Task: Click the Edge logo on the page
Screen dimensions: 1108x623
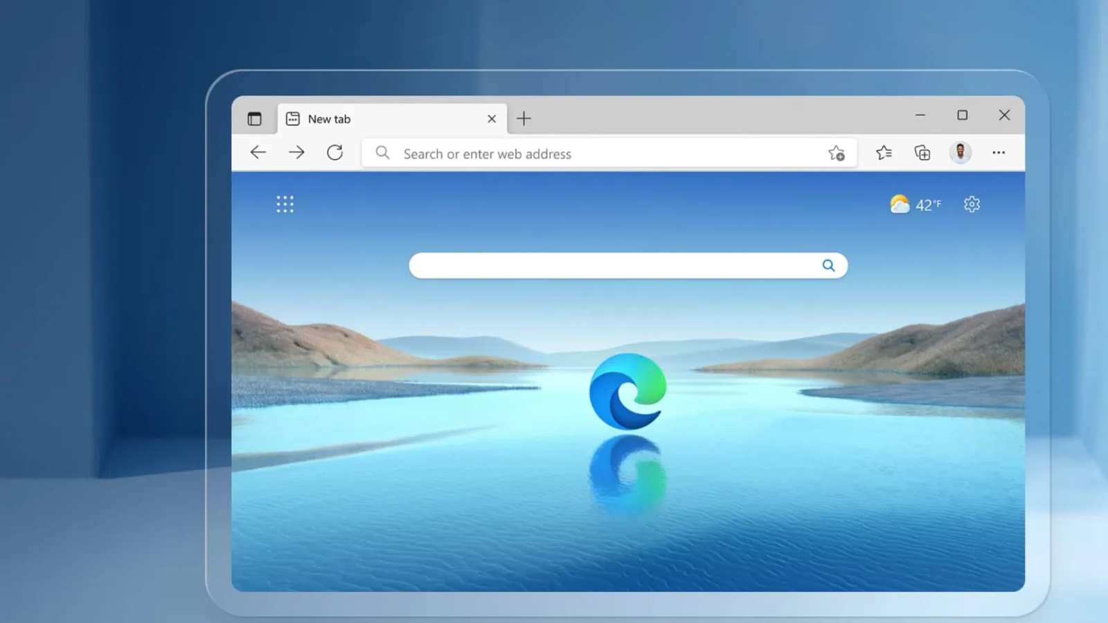Action: (x=628, y=391)
